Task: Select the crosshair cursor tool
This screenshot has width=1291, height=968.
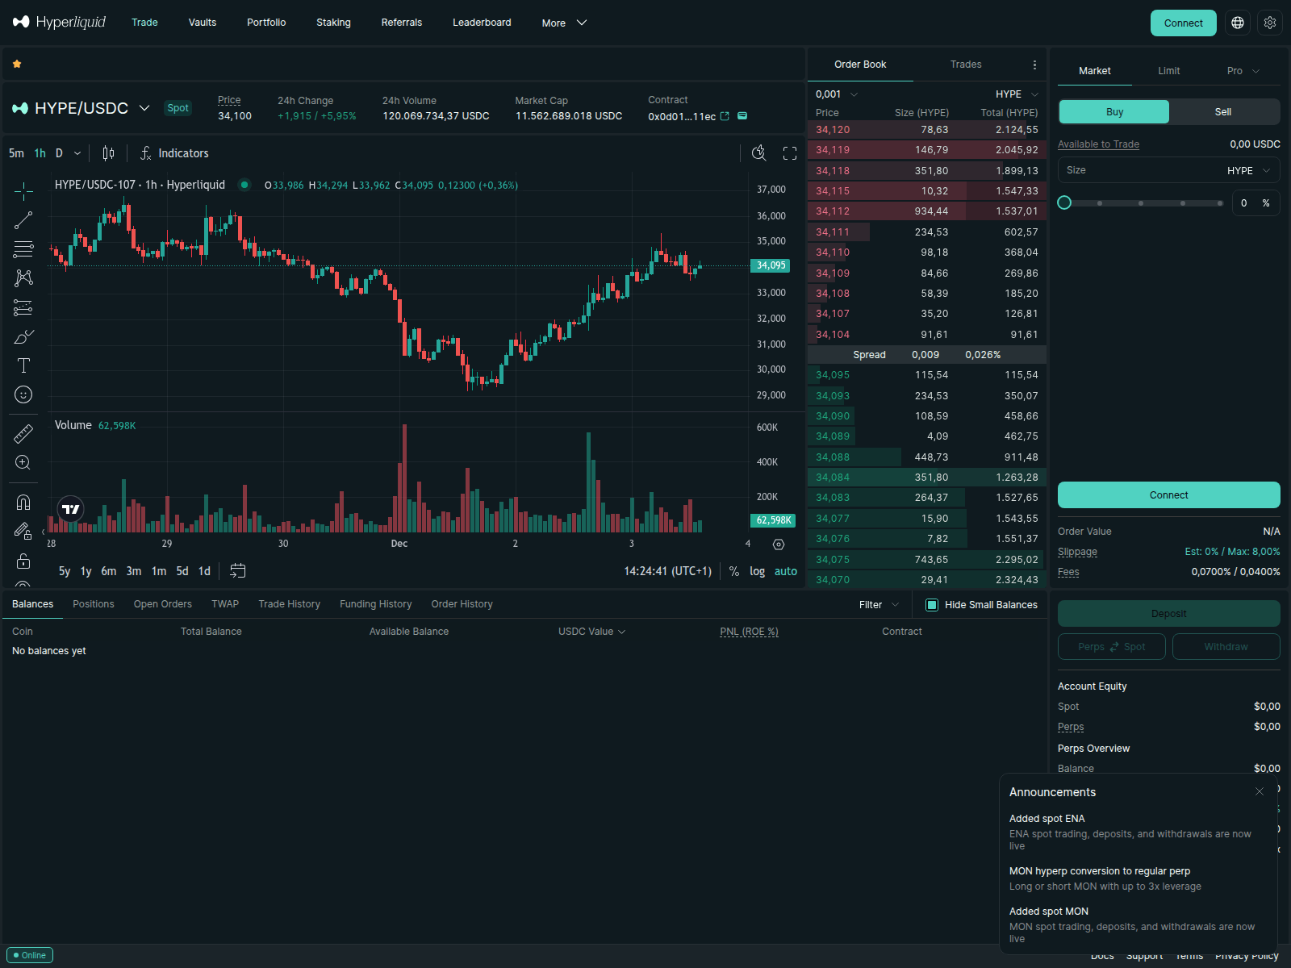Action: coord(23,191)
